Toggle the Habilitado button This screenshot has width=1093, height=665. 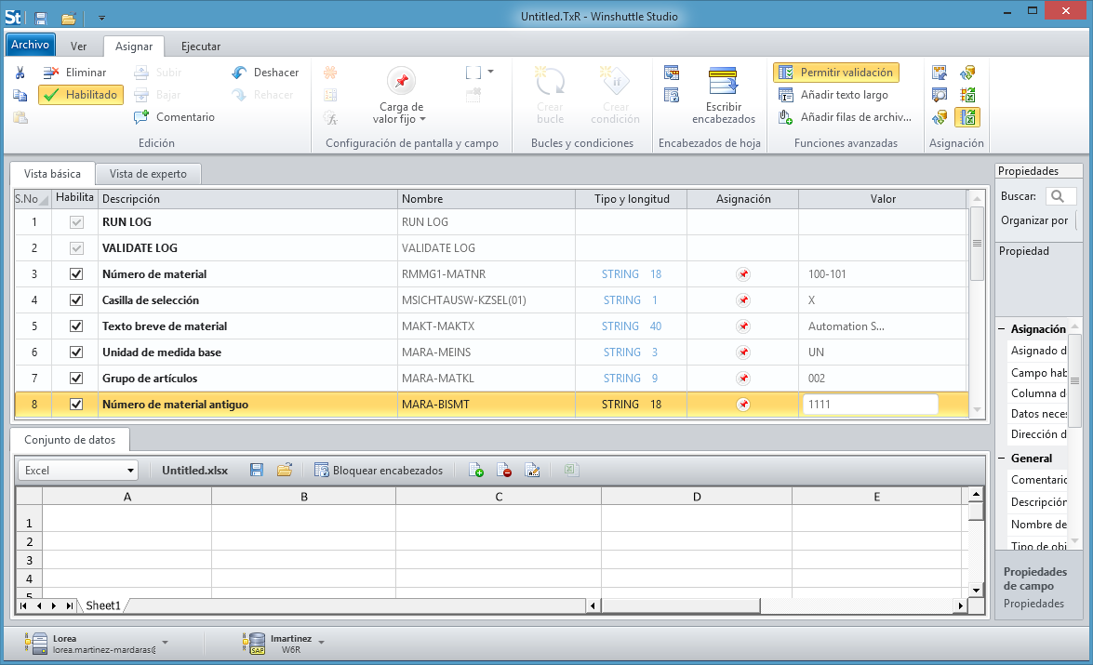point(81,95)
